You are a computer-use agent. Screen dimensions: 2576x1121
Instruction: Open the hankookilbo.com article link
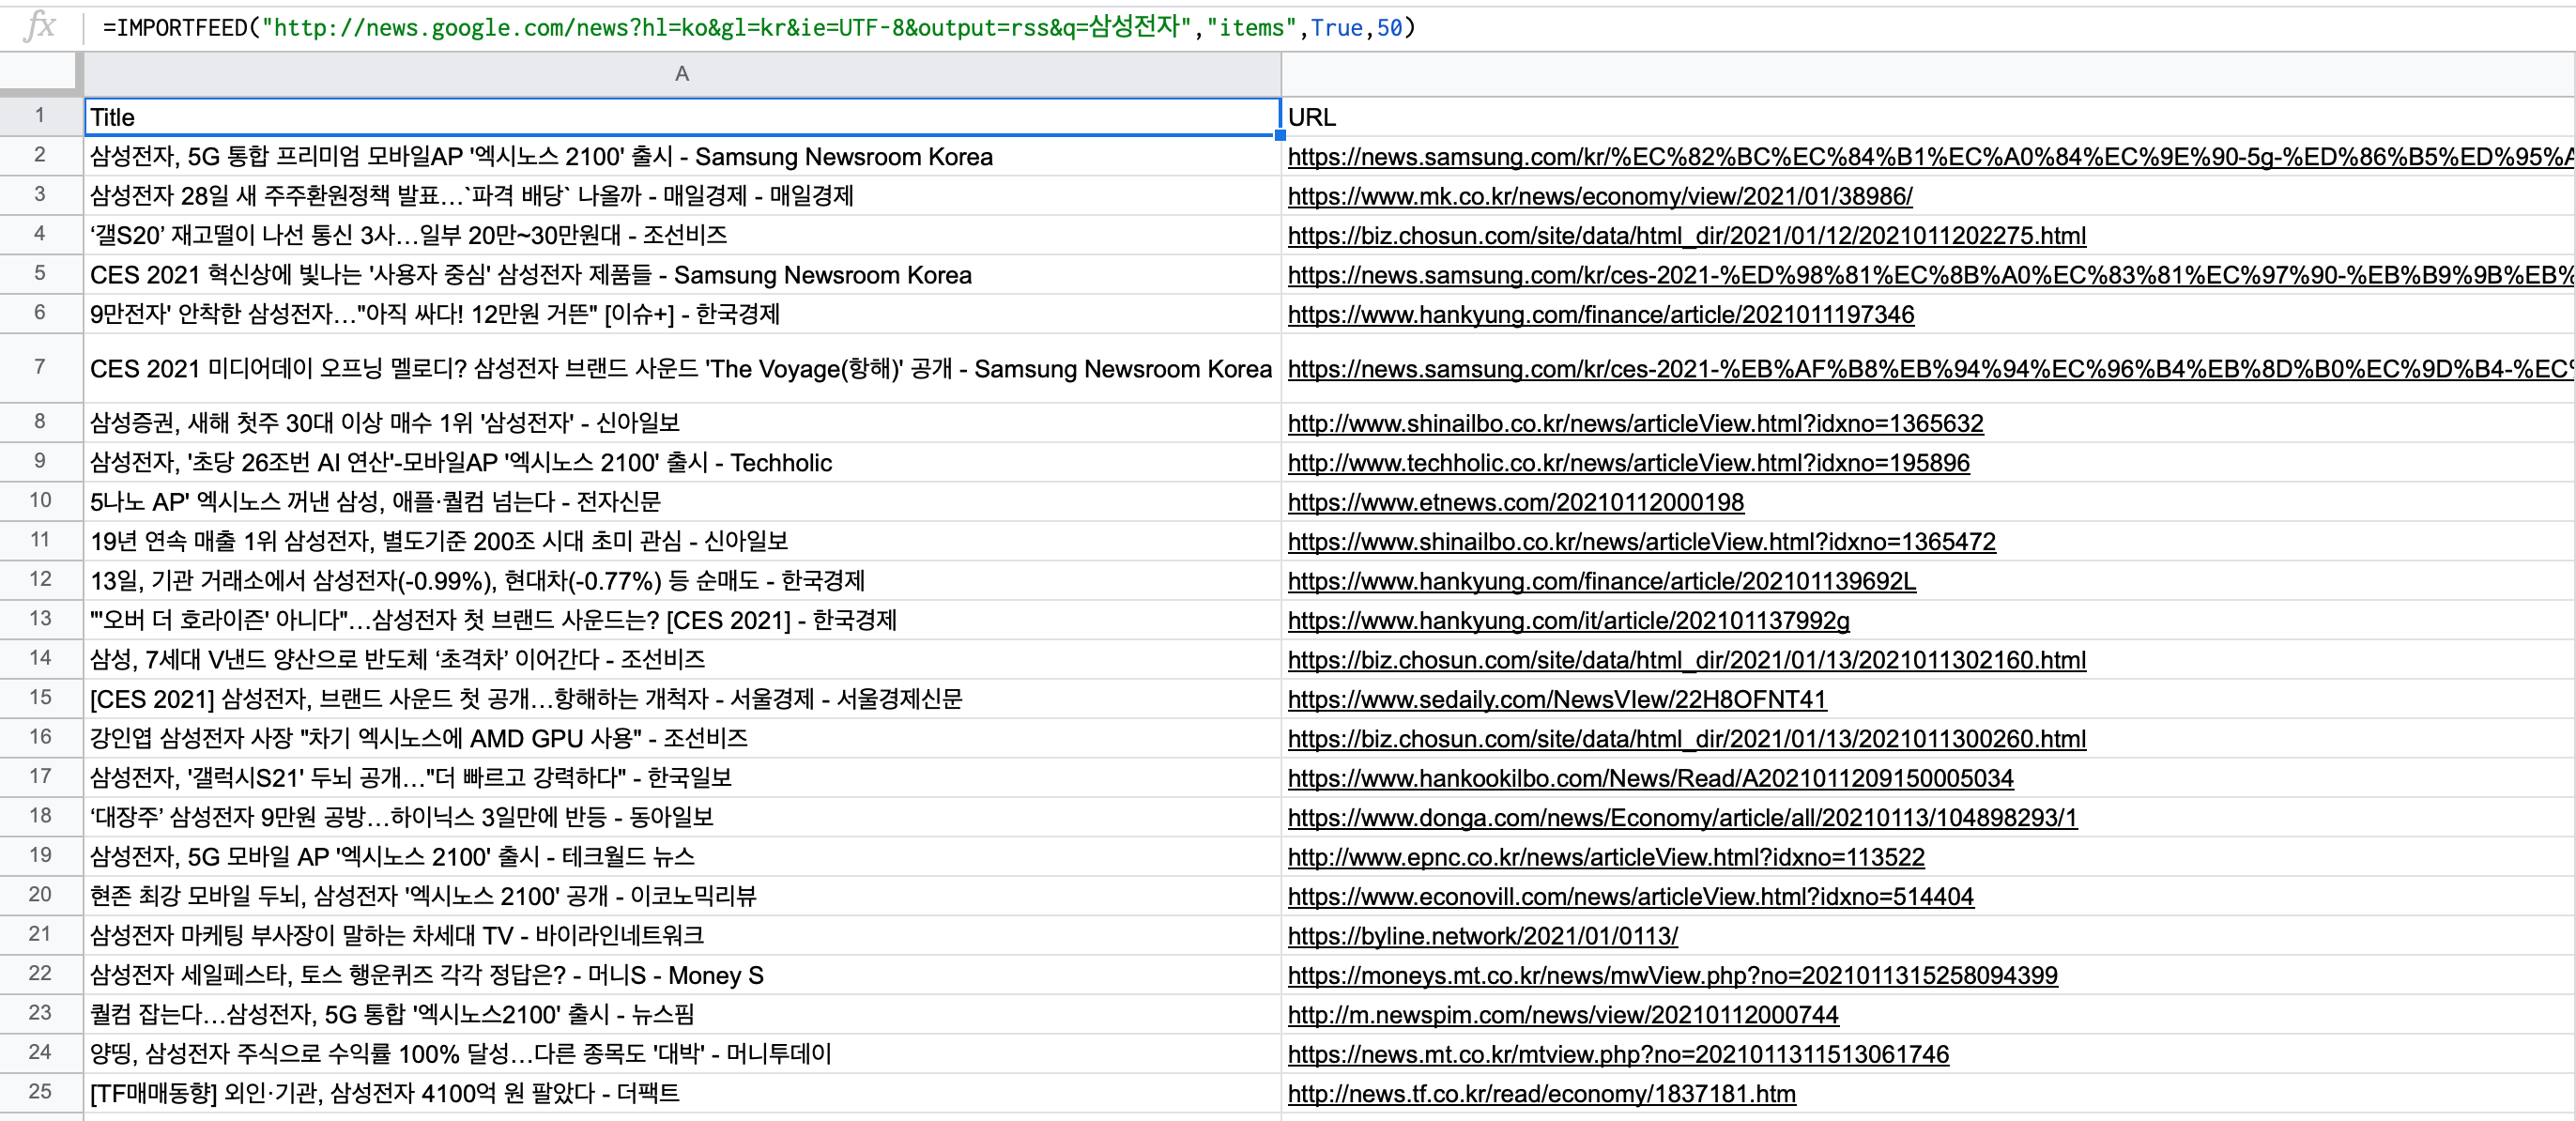(x=1650, y=778)
